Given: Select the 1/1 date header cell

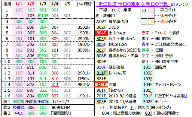Looking at the screenshot, I should [x=19, y=4].
